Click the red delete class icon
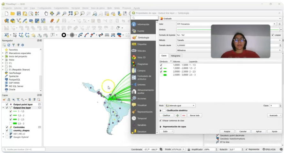This screenshot has height=153, width=284. (x=184, y=116)
